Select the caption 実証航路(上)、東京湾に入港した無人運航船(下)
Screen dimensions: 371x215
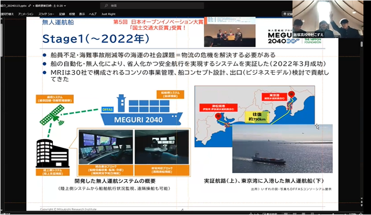click(x=264, y=181)
